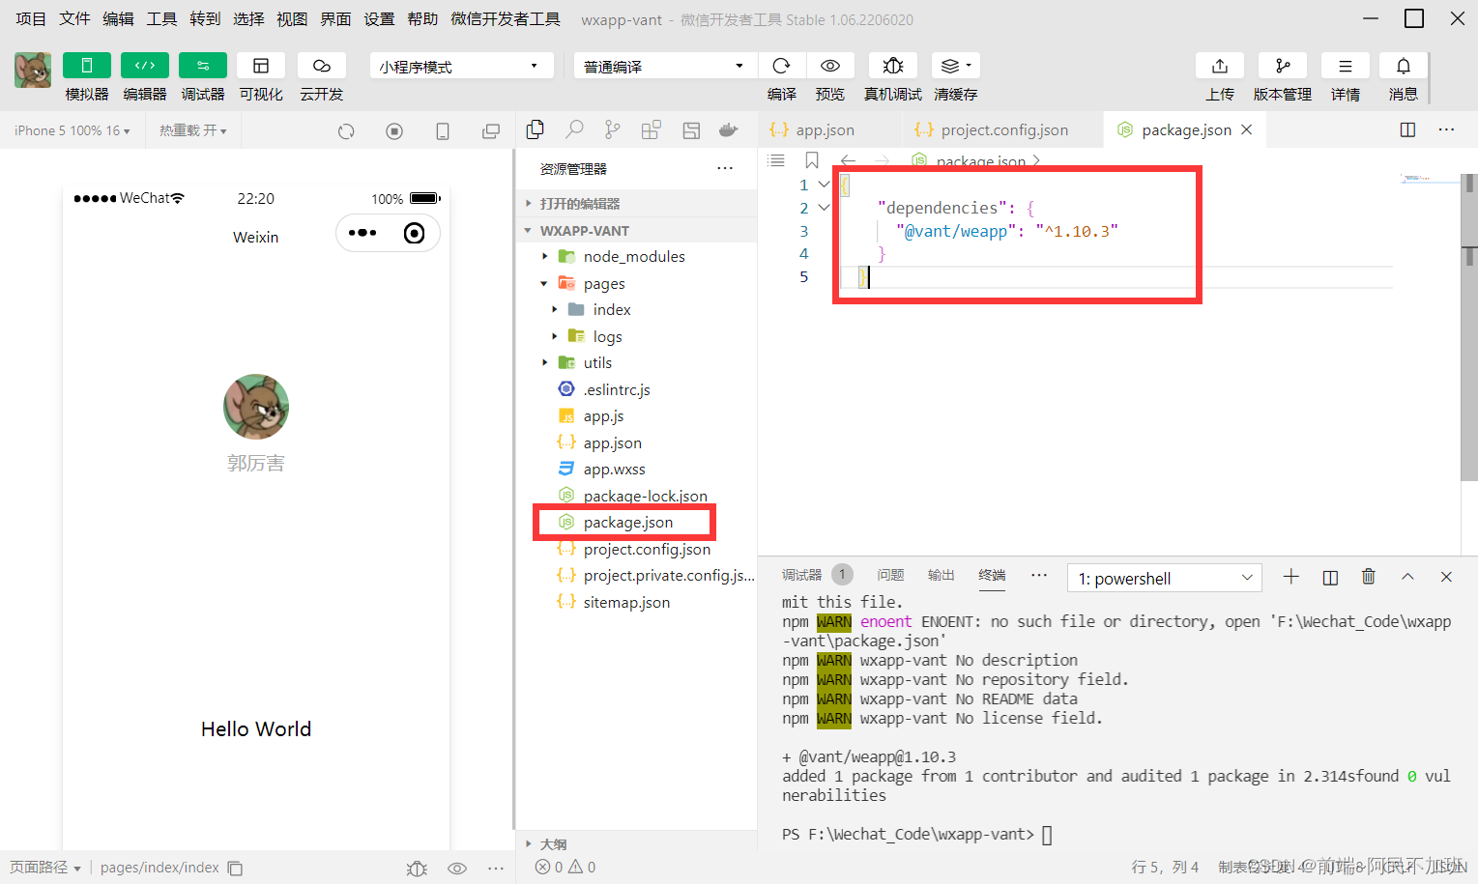Maximize the terminal panel chevron
The image size is (1478, 884).
[x=1407, y=577]
